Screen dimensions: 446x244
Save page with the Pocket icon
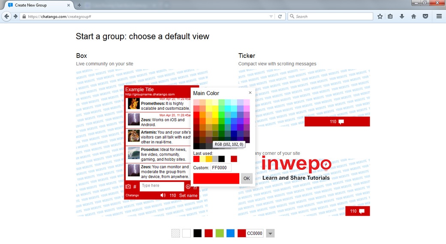[x=425, y=16]
